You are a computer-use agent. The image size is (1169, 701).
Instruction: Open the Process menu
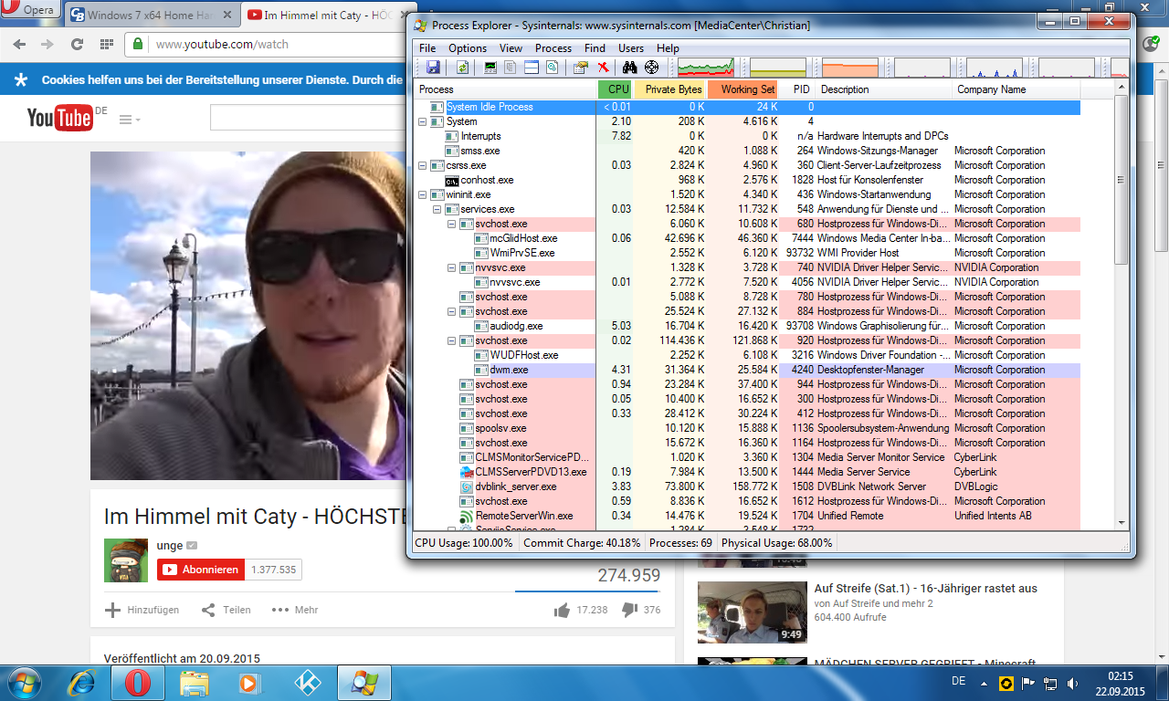(553, 48)
